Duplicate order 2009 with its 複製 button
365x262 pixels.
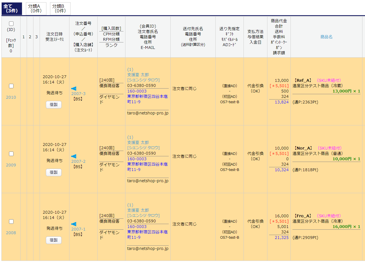point(53,172)
